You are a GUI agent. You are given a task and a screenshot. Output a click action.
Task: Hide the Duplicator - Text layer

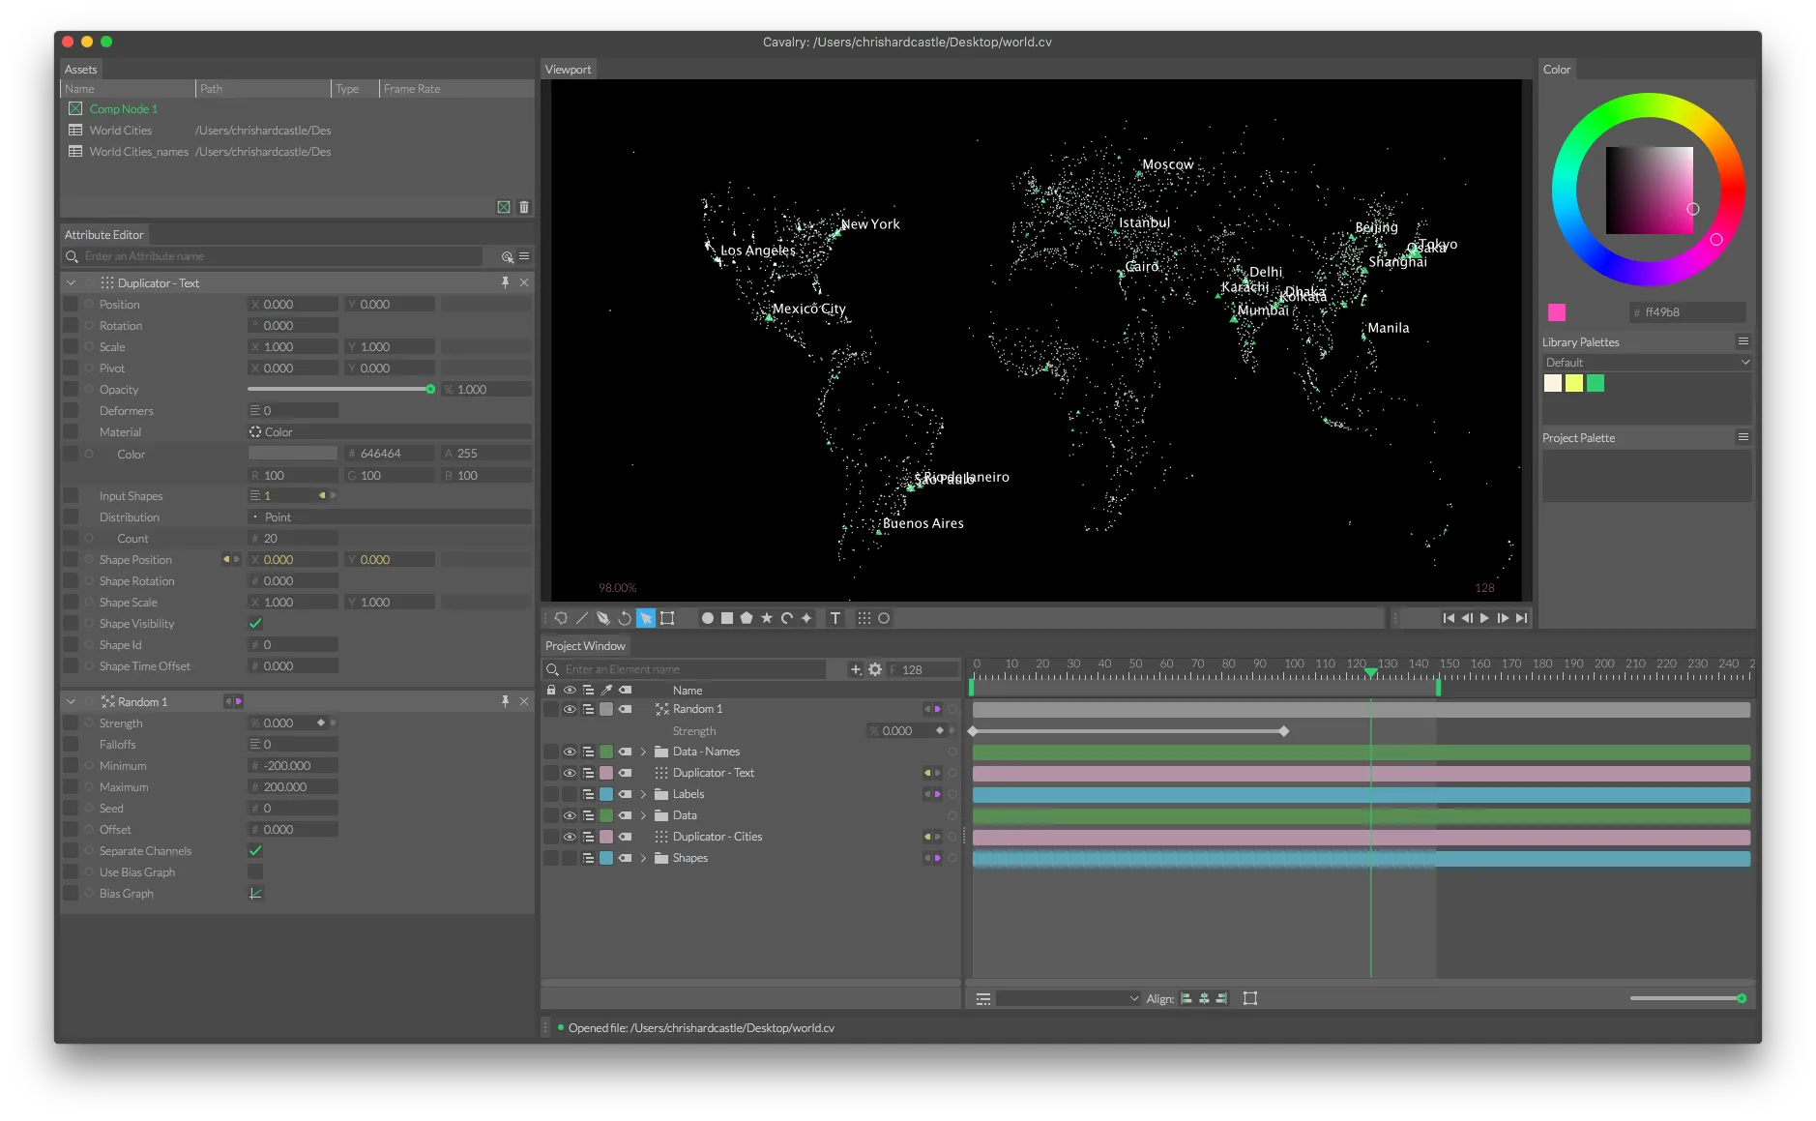(570, 773)
